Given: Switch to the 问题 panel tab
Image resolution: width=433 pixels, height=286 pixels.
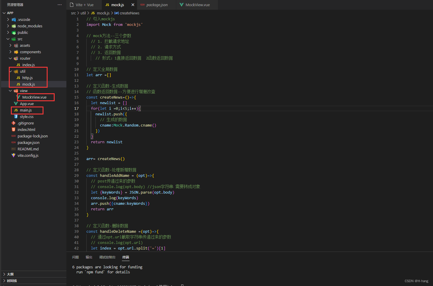Looking at the screenshot, I should point(75,257).
